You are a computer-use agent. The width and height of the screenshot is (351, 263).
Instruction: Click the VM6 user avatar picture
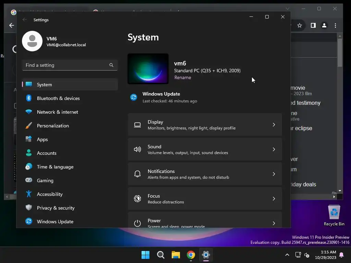point(32,41)
